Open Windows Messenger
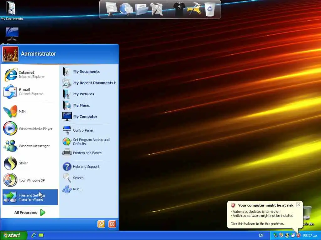This screenshot has width=321, height=240. tap(30, 146)
